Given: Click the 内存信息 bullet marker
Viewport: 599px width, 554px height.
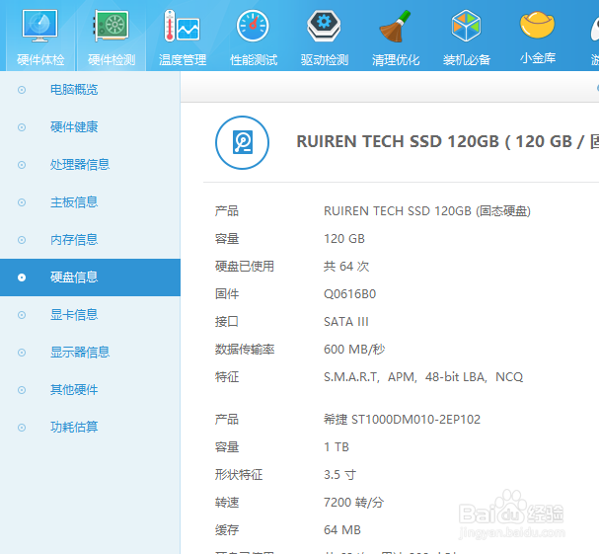Looking at the screenshot, I should pos(22,240).
